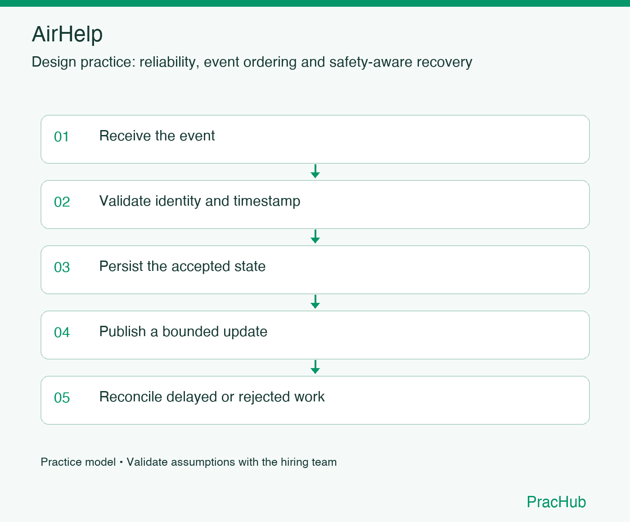
Task: Click the practice model footer note
Action: coord(189,462)
